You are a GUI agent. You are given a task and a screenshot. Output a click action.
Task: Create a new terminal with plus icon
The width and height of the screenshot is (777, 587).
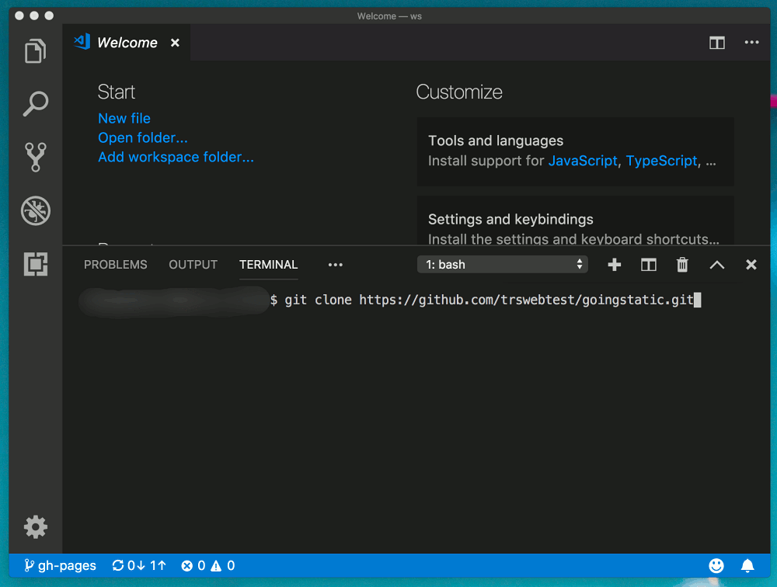pyautogui.click(x=615, y=265)
